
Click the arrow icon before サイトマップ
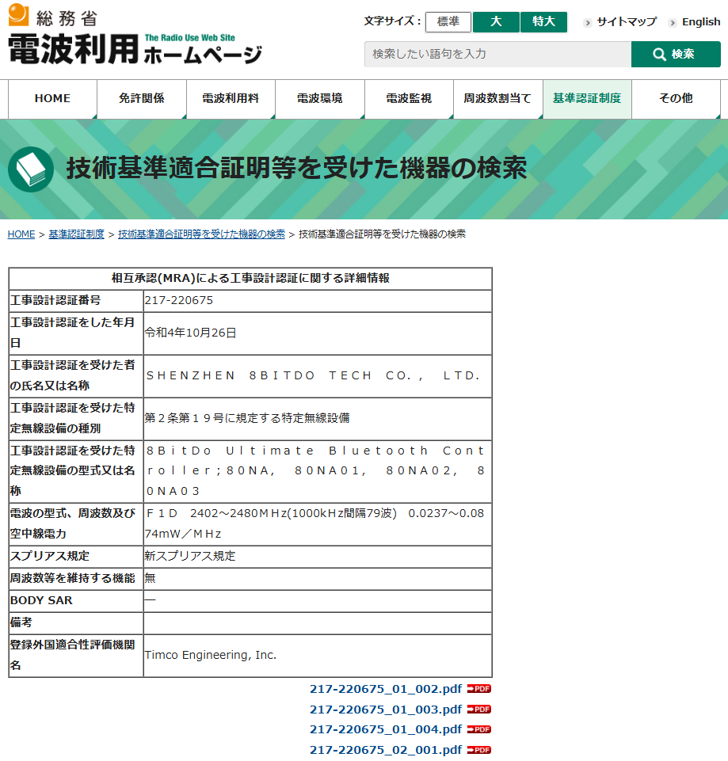(x=588, y=22)
